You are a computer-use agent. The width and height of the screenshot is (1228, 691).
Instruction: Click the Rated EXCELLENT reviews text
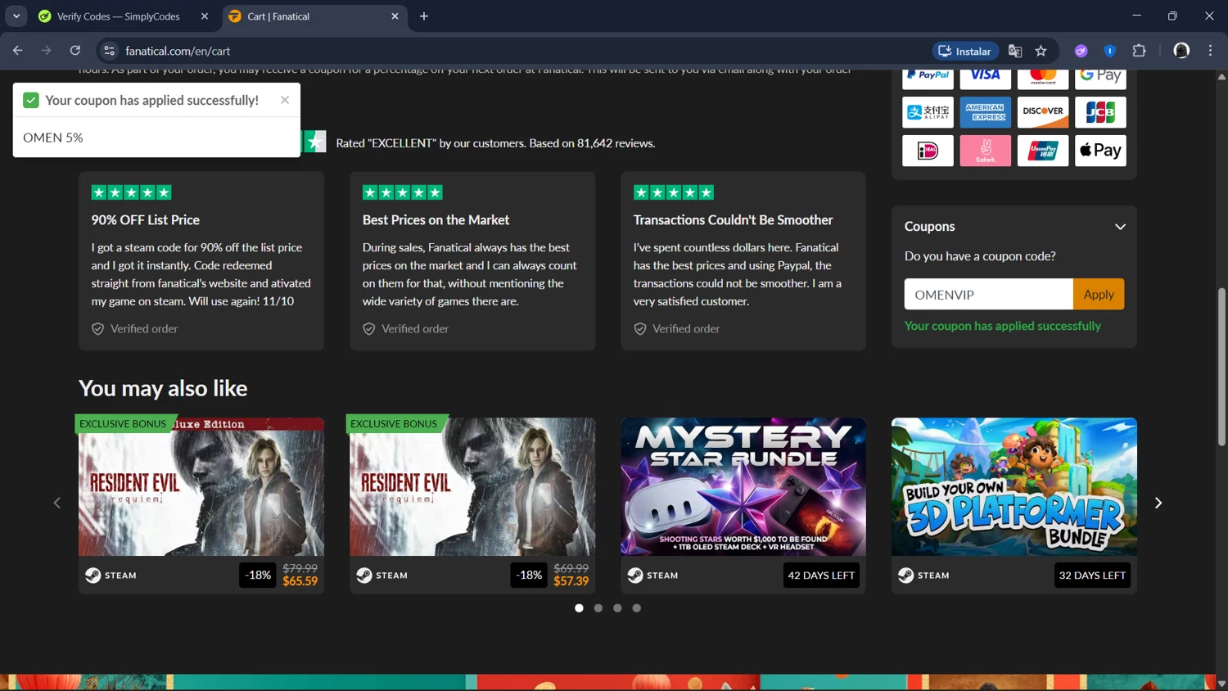point(495,143)
